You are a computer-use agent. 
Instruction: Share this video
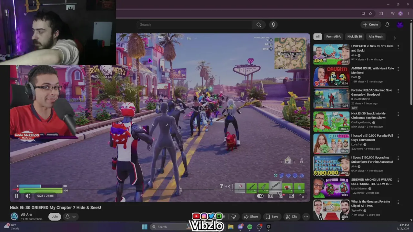click(251, 217)
